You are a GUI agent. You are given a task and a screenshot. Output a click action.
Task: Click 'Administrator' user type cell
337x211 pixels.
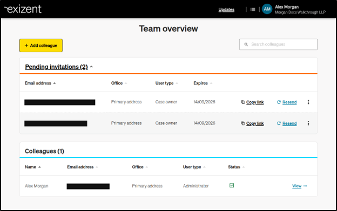pos(196,186)
